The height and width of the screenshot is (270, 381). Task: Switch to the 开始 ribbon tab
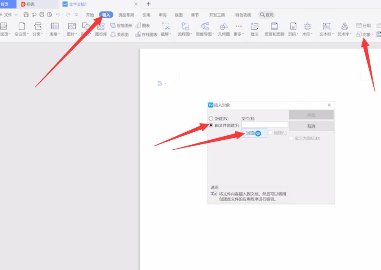point(90,15)
